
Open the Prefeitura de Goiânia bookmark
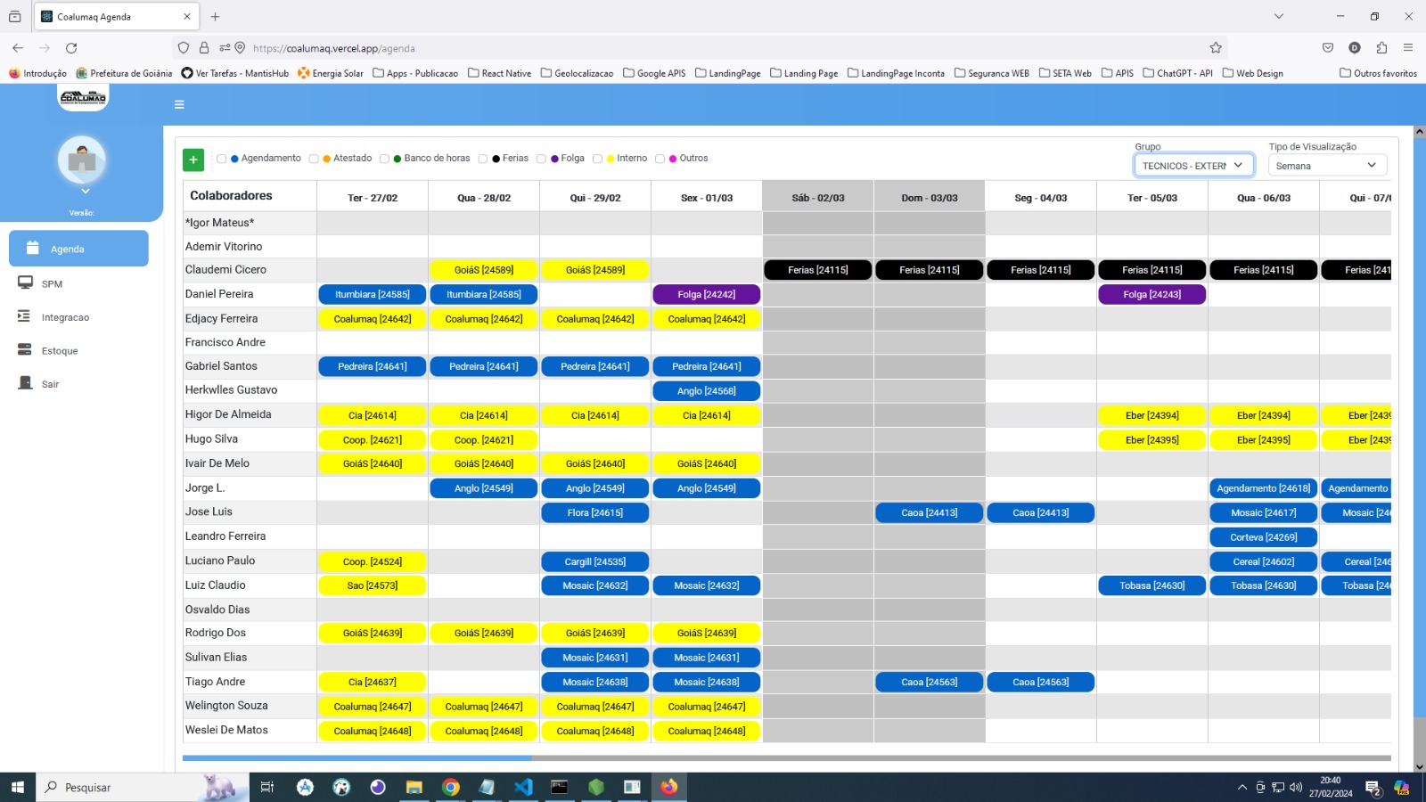click(x=125, y=73)
